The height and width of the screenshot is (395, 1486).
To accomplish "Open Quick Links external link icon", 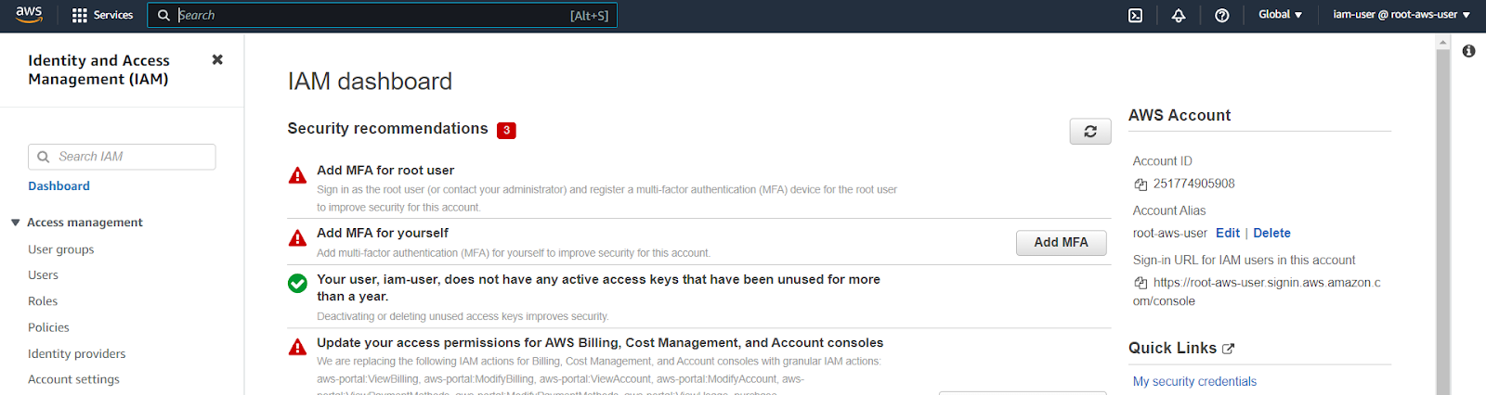I will point(1229,349).
